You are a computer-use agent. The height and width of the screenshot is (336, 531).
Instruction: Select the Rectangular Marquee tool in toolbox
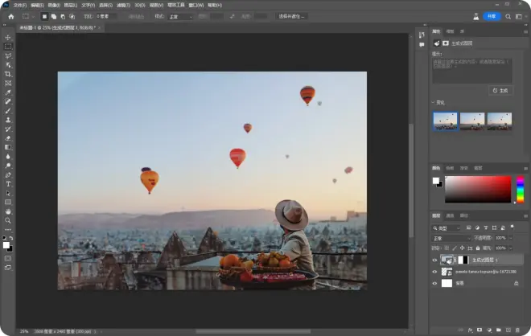click(x=8, y=47)
